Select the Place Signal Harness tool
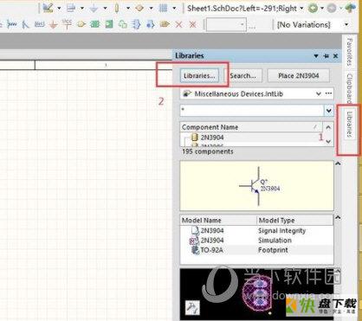Screen dimensions: 362x321 pos(12,25)
